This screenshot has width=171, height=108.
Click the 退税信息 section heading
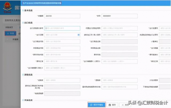(x=28, y=75)
